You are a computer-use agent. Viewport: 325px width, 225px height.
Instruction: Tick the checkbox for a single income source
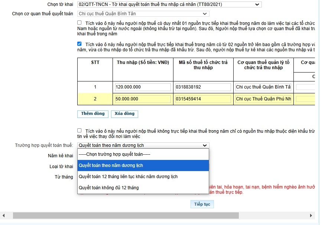(x=79, y=23)
